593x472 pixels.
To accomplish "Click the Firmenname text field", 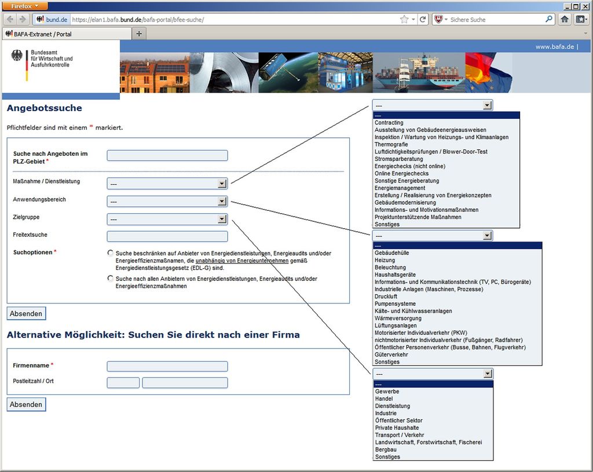I will tap(167, 366).
